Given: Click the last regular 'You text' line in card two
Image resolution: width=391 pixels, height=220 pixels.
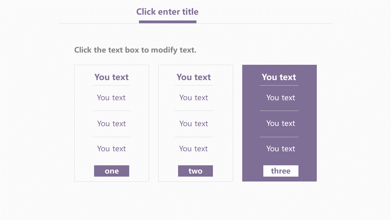Looking at the screenshot, I should 193,149.
